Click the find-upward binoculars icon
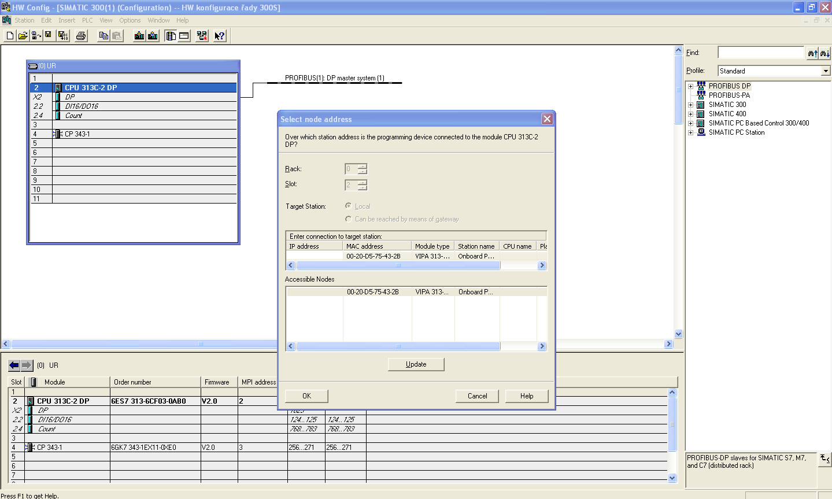This screenshot has height=499, width=832. [813, 53]
